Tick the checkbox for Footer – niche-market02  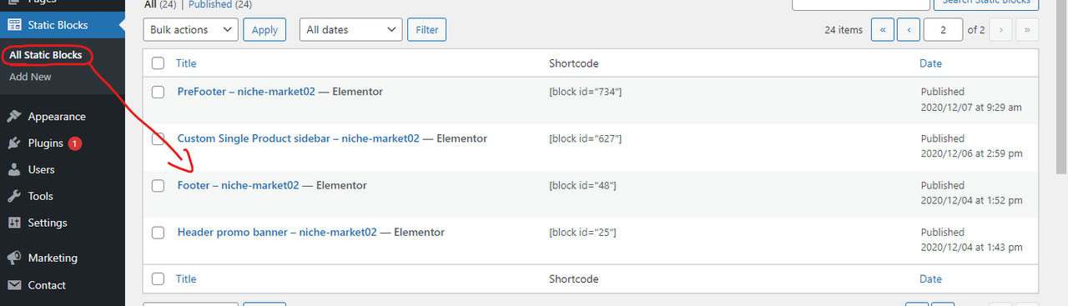(x=158, y=186)
